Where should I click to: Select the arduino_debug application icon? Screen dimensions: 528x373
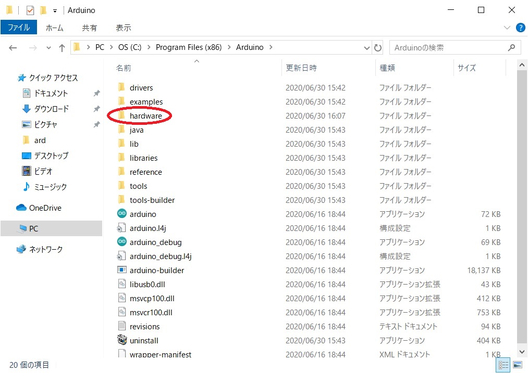click(x=122, y=242)
